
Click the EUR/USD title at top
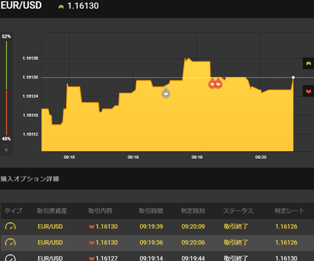tap(21, 5)
